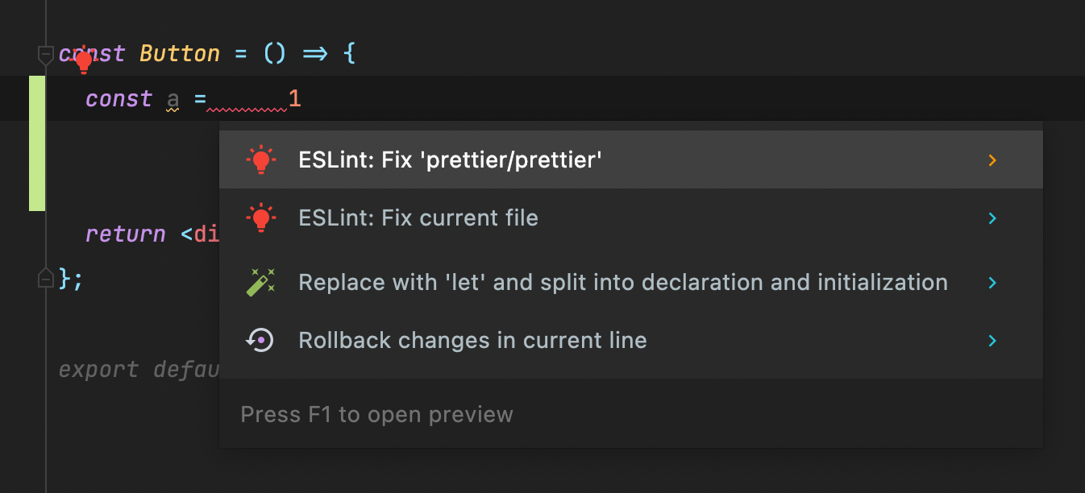The image size is (1085, 493).
Task: Click the green change marker in the gutter
Action: click(x=37, y=143)
